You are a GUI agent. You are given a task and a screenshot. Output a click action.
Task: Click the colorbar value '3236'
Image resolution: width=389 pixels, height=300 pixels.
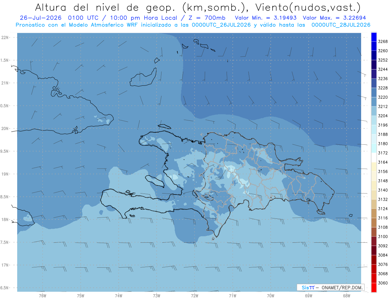click(383, 79)
